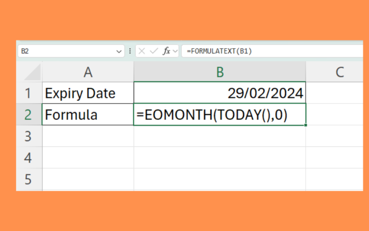Open the chevron beside the fx icon
The width and height of the screenshot is (369, 231).
click(175, 51)
